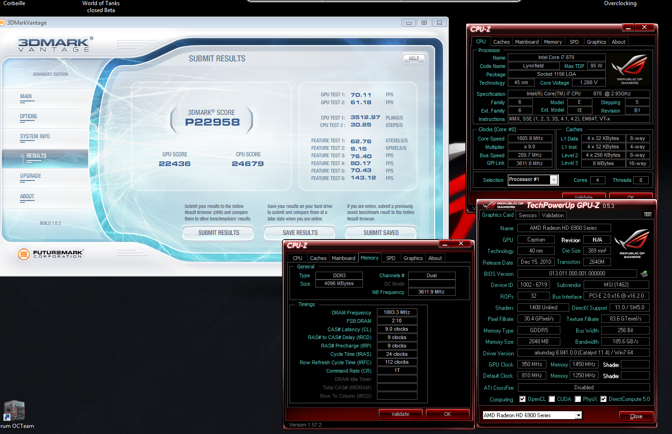Click the SUBMIT RESULTS button
The height and width of the screenshot is (434, 672).
(219, 233)
